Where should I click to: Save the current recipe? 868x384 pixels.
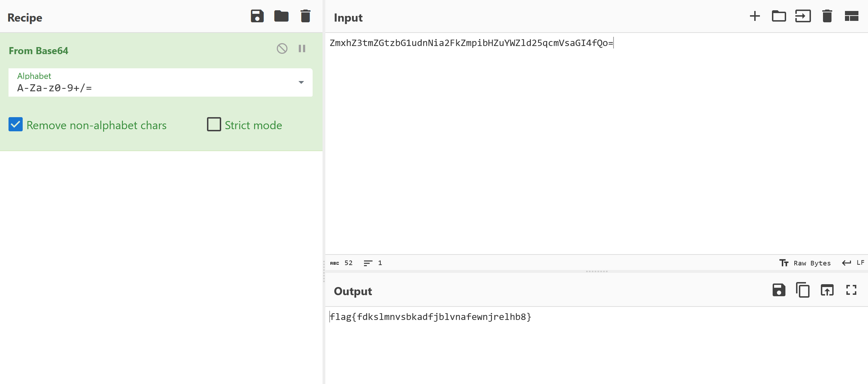[257, 16]
